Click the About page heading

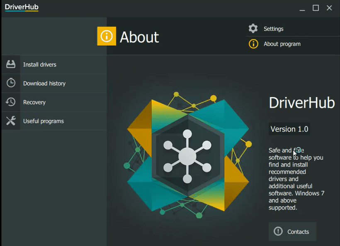(x=139, y=37)
